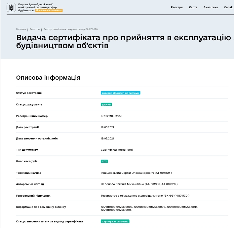Click the 'Авторський нагляд' label

click(x=30, y=184)
